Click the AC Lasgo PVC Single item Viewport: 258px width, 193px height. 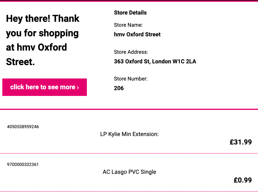click(x=129, y=172)
